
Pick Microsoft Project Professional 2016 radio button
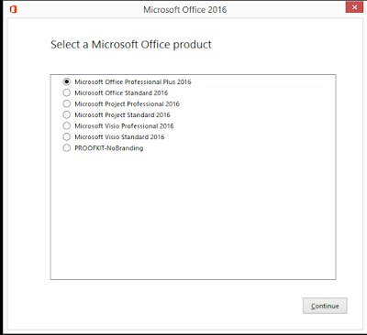pyautogui.click(x=67, y=103)
